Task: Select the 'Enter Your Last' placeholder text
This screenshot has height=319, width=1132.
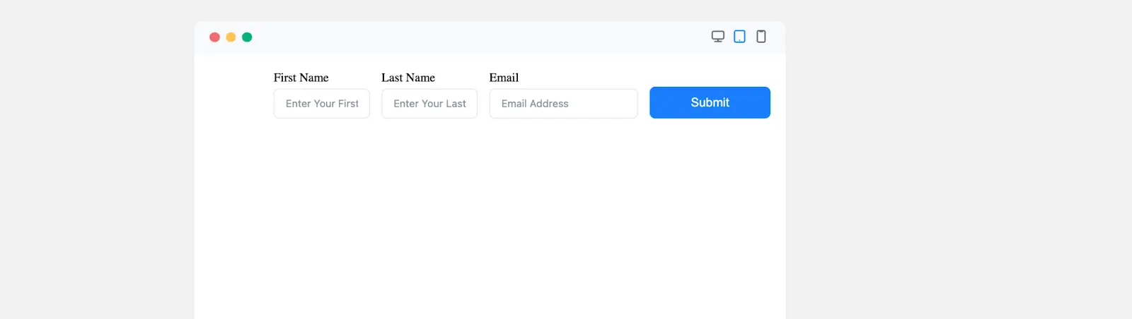Action: click(x=429, y=104)
